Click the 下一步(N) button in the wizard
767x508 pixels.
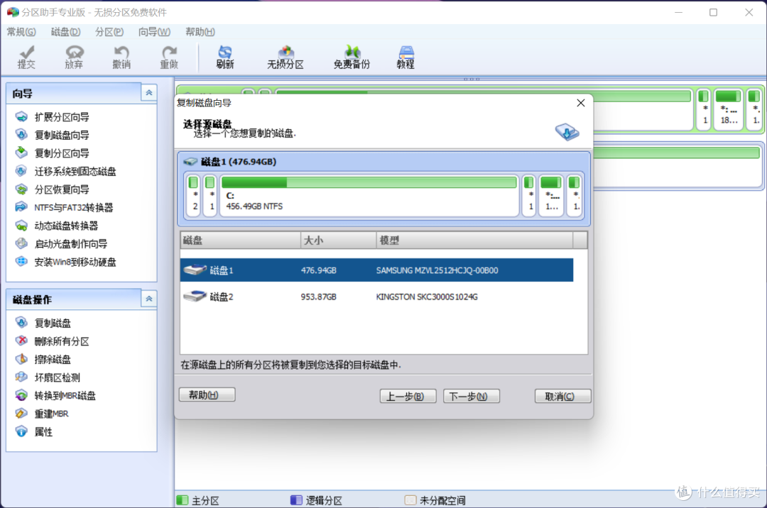click(x=471, y=396)
